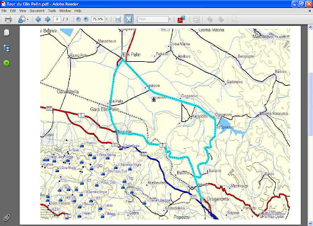Toggle the fit page view button
Image resolution: width=313 pixels, height=226 pixels.
(129, 19)
